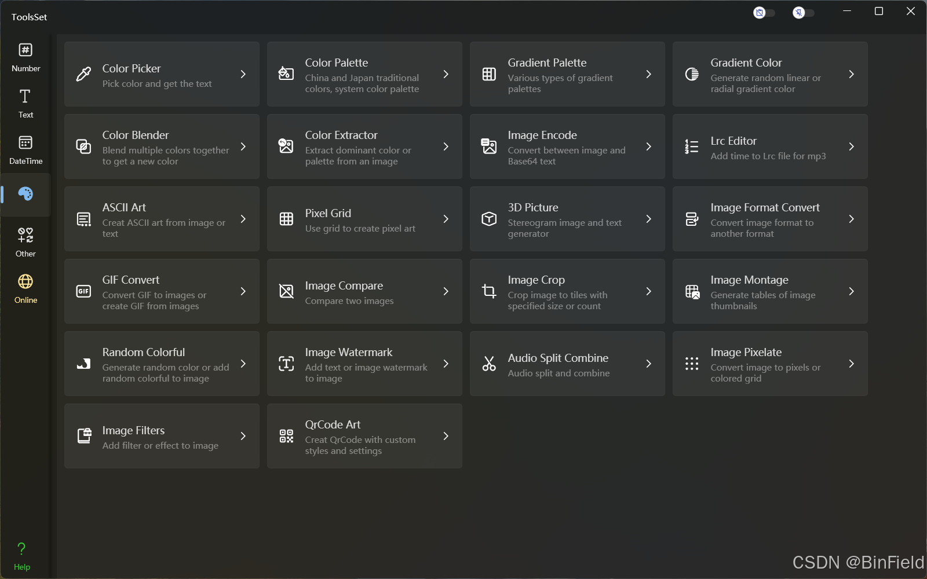Screen dimensions: 927x579
Task: Click the Random Colorful icon
Action: 83,364
